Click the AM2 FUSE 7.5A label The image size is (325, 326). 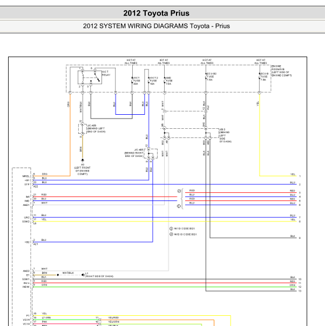pos(169,81)
